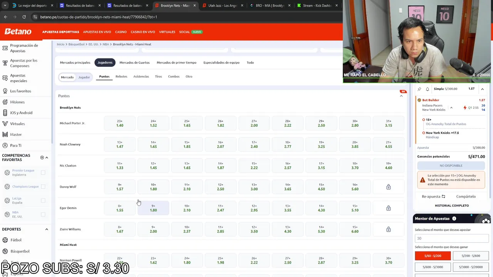Select the Jugadores markets tab
Viewport: 493px width, 277px height.
(x=105, y=62)
